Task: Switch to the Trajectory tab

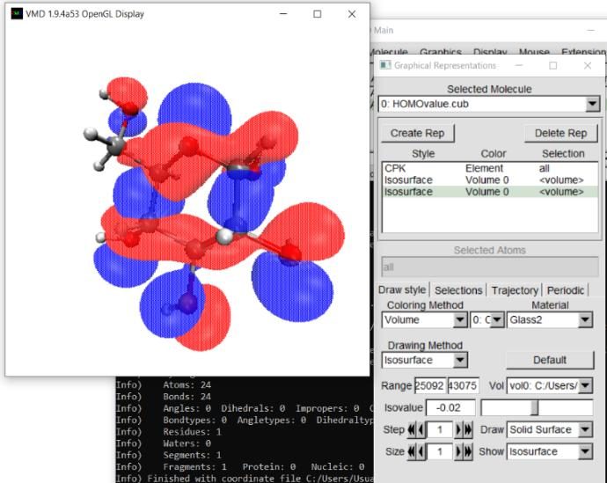Action: 515,290
